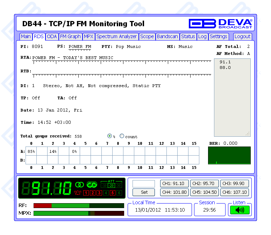Click the RF level meter bar

point(79,206)
